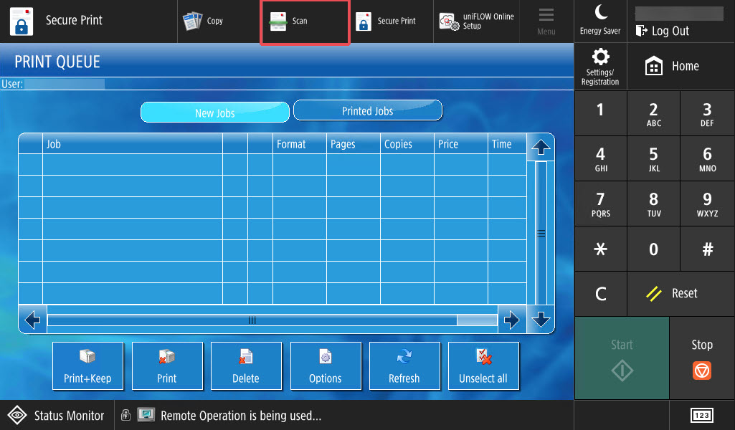Click the vertical scrollbar handle
735x430 pixels.
[x=541, y=233]
